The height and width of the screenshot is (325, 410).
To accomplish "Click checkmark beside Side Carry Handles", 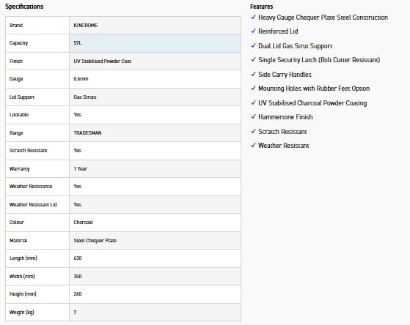I will [x=253, y=74].
